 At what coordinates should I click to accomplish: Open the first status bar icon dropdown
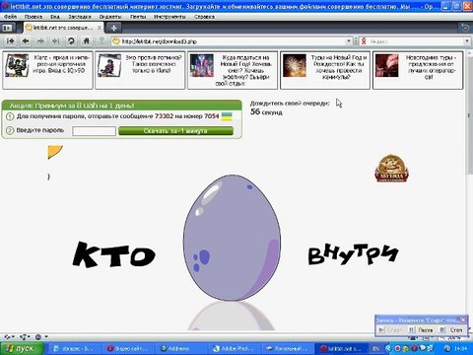tap(10, 337)
